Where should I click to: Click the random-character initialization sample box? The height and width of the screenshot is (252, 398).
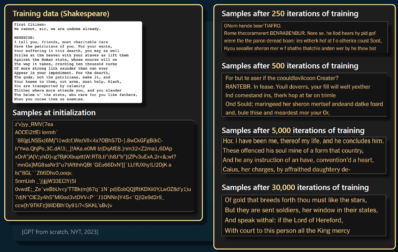pos(103,166)
